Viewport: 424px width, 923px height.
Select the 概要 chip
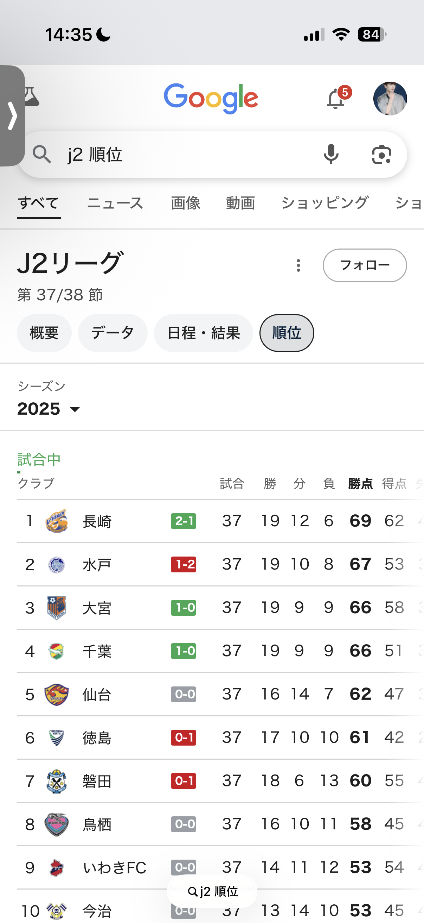tap(44, 333)
